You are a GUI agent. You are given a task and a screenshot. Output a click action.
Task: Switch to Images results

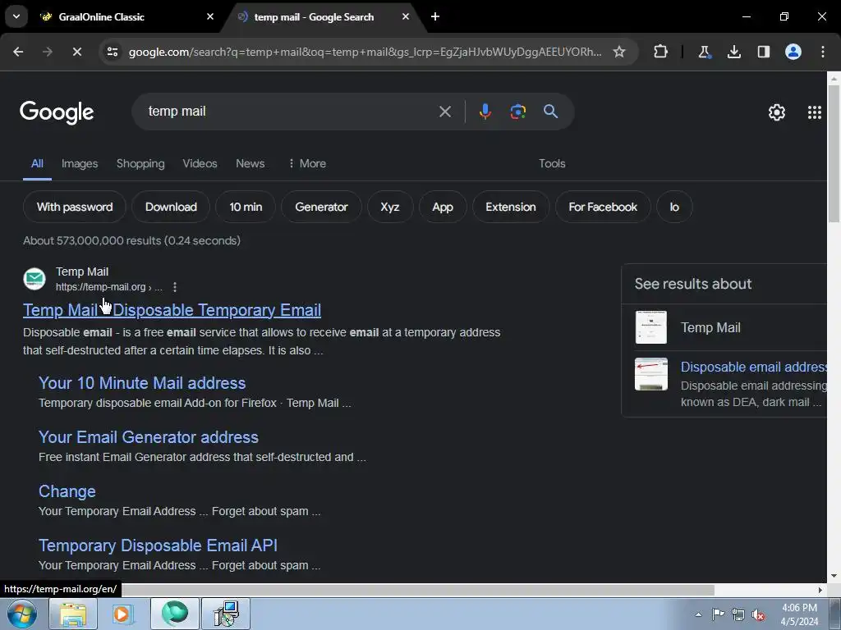click(80, 163)
